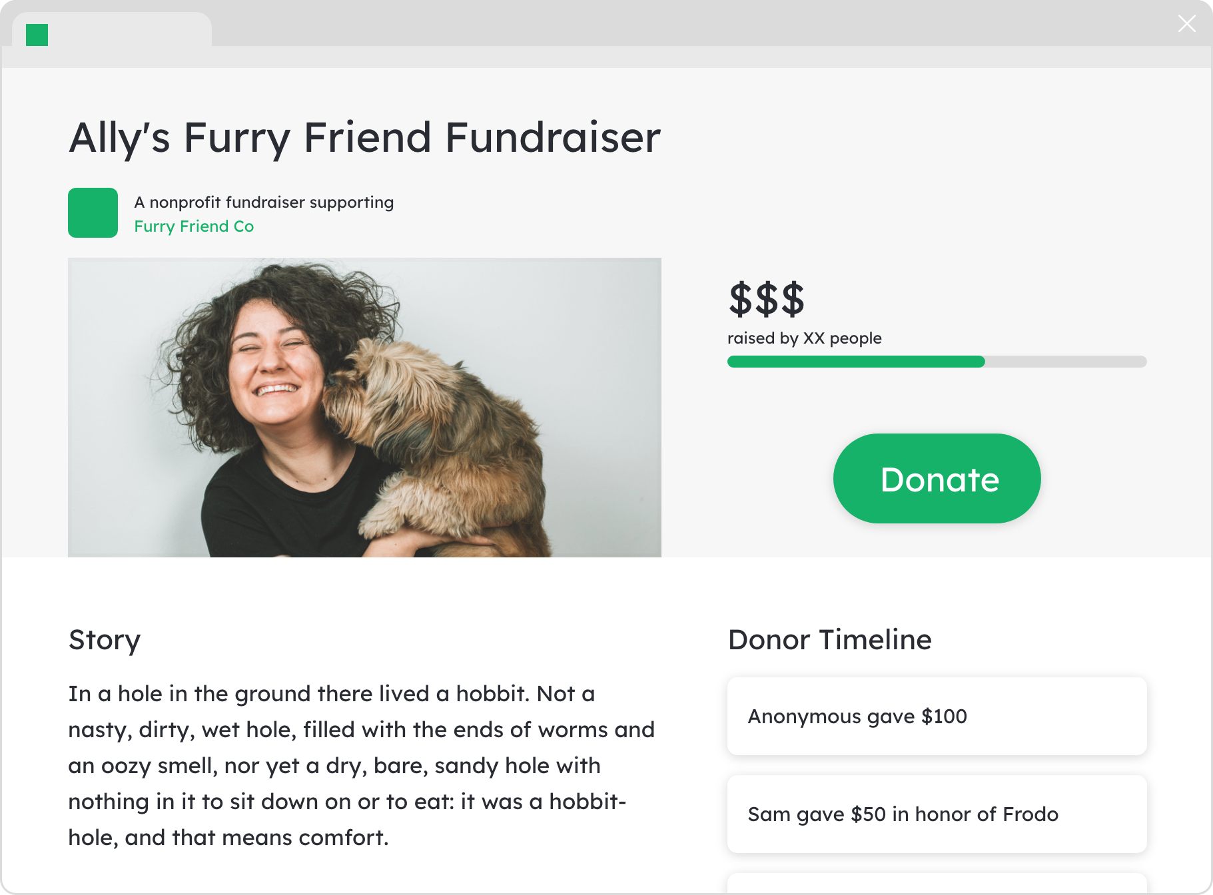The width and height of the screenshot is (1213, 895).
Task: Click the hobbit story paragraph text
Action: [360, 766]
